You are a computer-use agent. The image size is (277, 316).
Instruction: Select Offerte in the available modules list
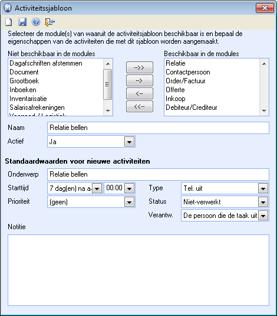[175, 90]
